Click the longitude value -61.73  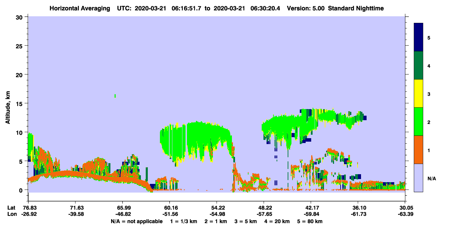coord(358,214)
